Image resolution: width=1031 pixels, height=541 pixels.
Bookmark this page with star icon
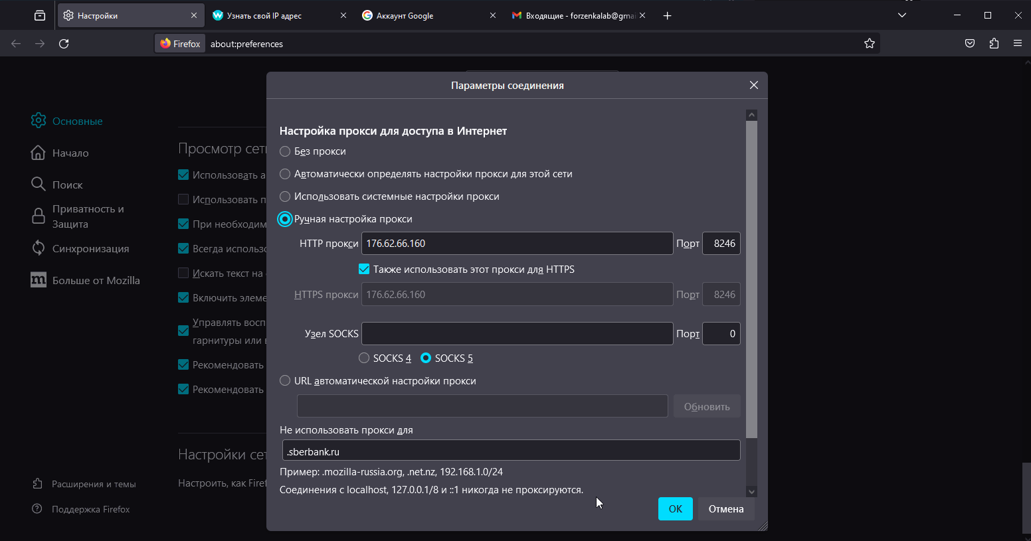coord(869,44)
